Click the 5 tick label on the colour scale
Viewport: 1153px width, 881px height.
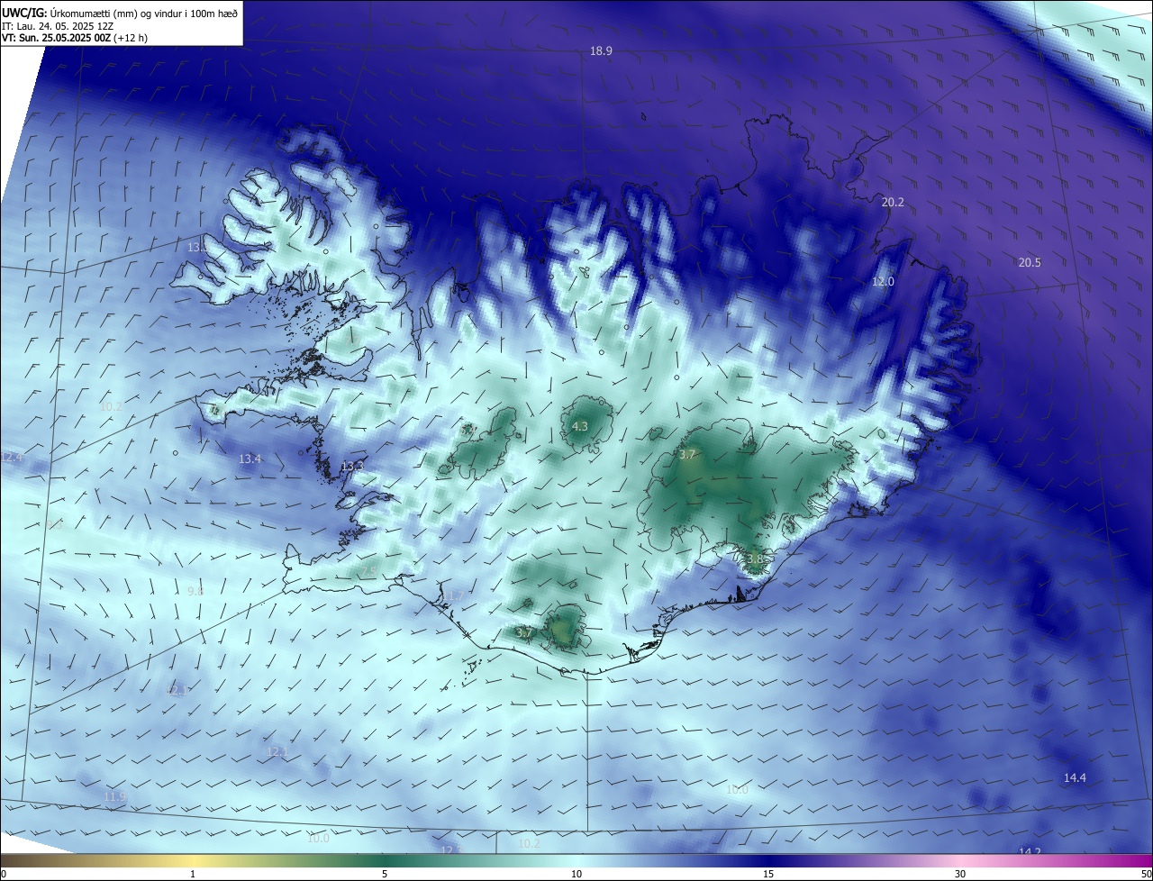(385, 874)
